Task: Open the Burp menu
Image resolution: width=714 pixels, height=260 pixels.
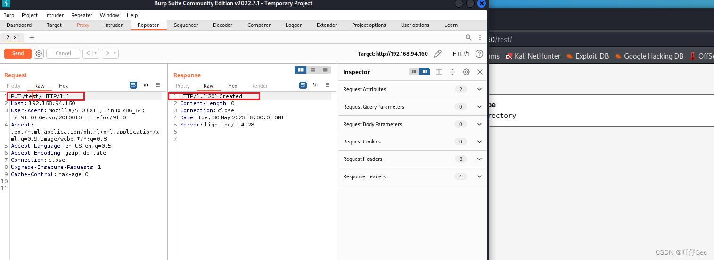Action: pos(8,15)
